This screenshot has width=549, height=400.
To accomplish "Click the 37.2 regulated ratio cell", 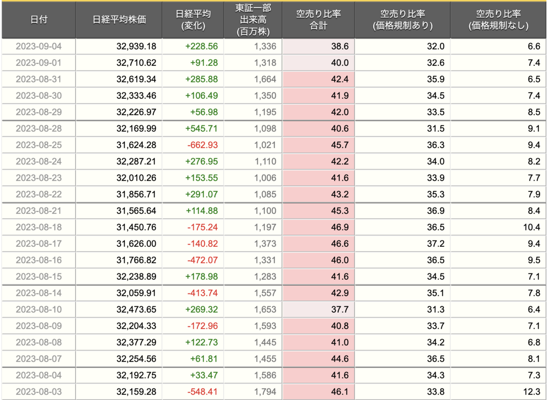I will coord(403,244).
